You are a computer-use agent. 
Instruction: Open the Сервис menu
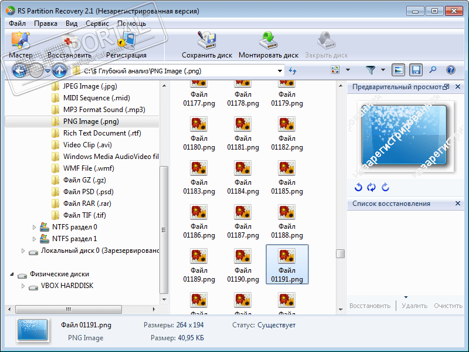(97, 23)
